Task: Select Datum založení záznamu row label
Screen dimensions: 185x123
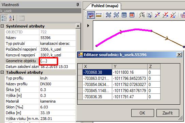Action: coord(22,67)
